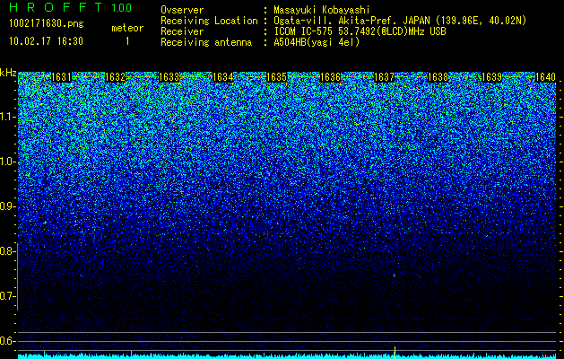Click the meteor count label
This screenshot has height=359, width=564.
click(127, 28)
